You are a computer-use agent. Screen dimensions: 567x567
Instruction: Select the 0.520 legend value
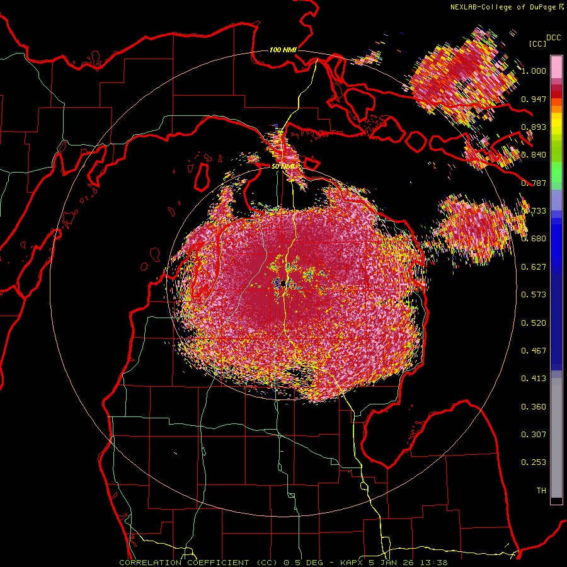(534, 323)
